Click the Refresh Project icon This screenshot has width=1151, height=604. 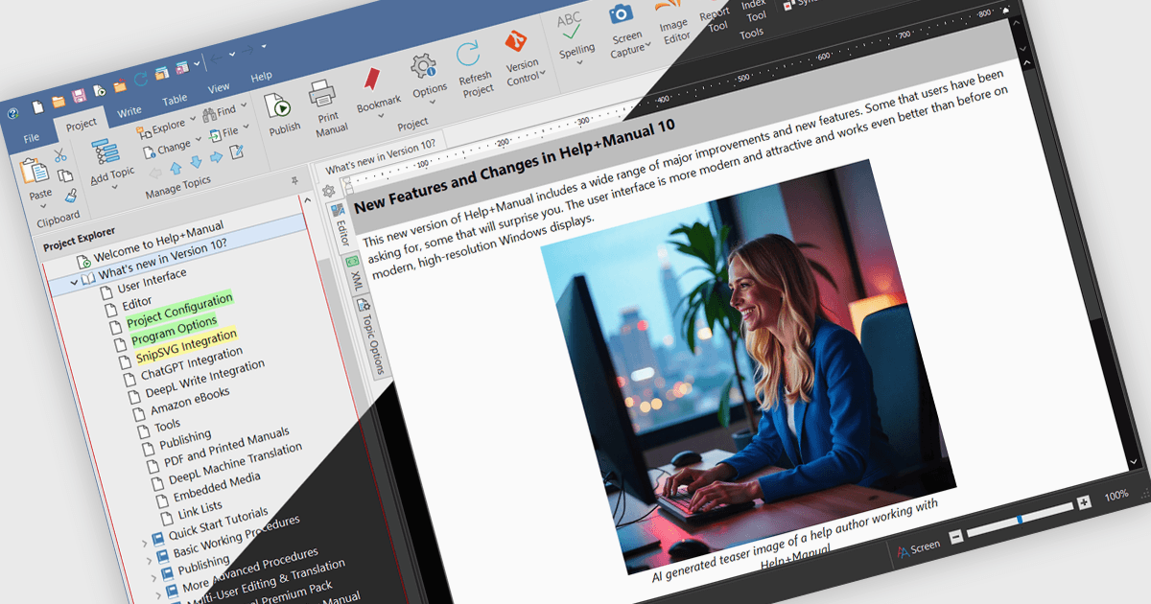click(468, 55)
